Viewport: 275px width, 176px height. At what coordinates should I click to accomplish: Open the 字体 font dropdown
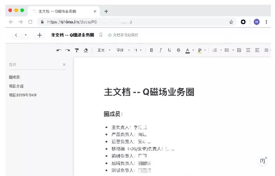coord(123,50)
